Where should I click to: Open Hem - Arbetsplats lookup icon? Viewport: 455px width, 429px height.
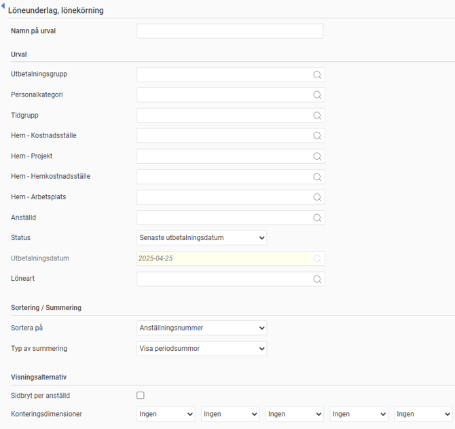click(x=317, y=197)
